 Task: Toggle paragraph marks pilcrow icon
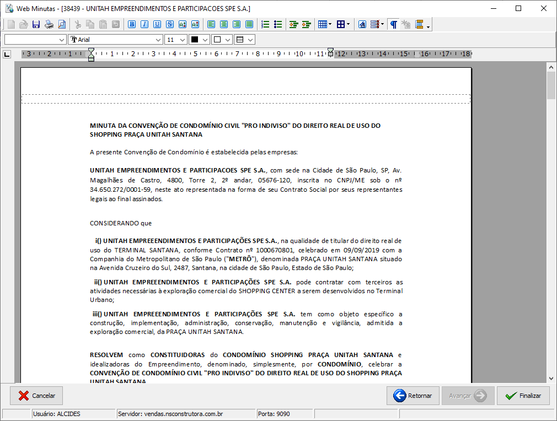pyautogui.click(x=393, y=24)
